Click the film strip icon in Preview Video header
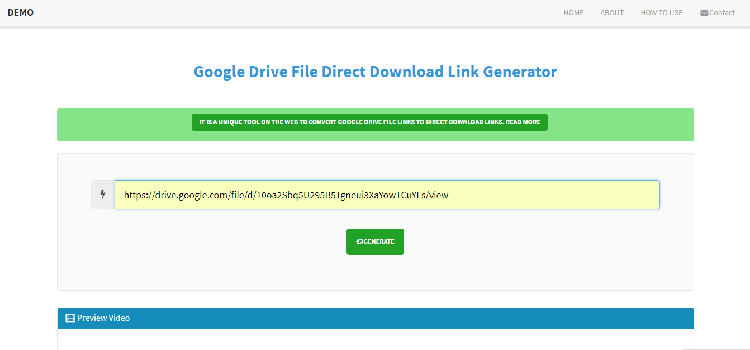The width and height of the screenshot is (750, 350). 70,318
